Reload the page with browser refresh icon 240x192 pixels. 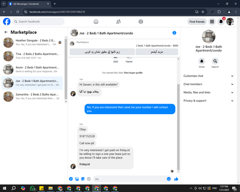point(18,12)
